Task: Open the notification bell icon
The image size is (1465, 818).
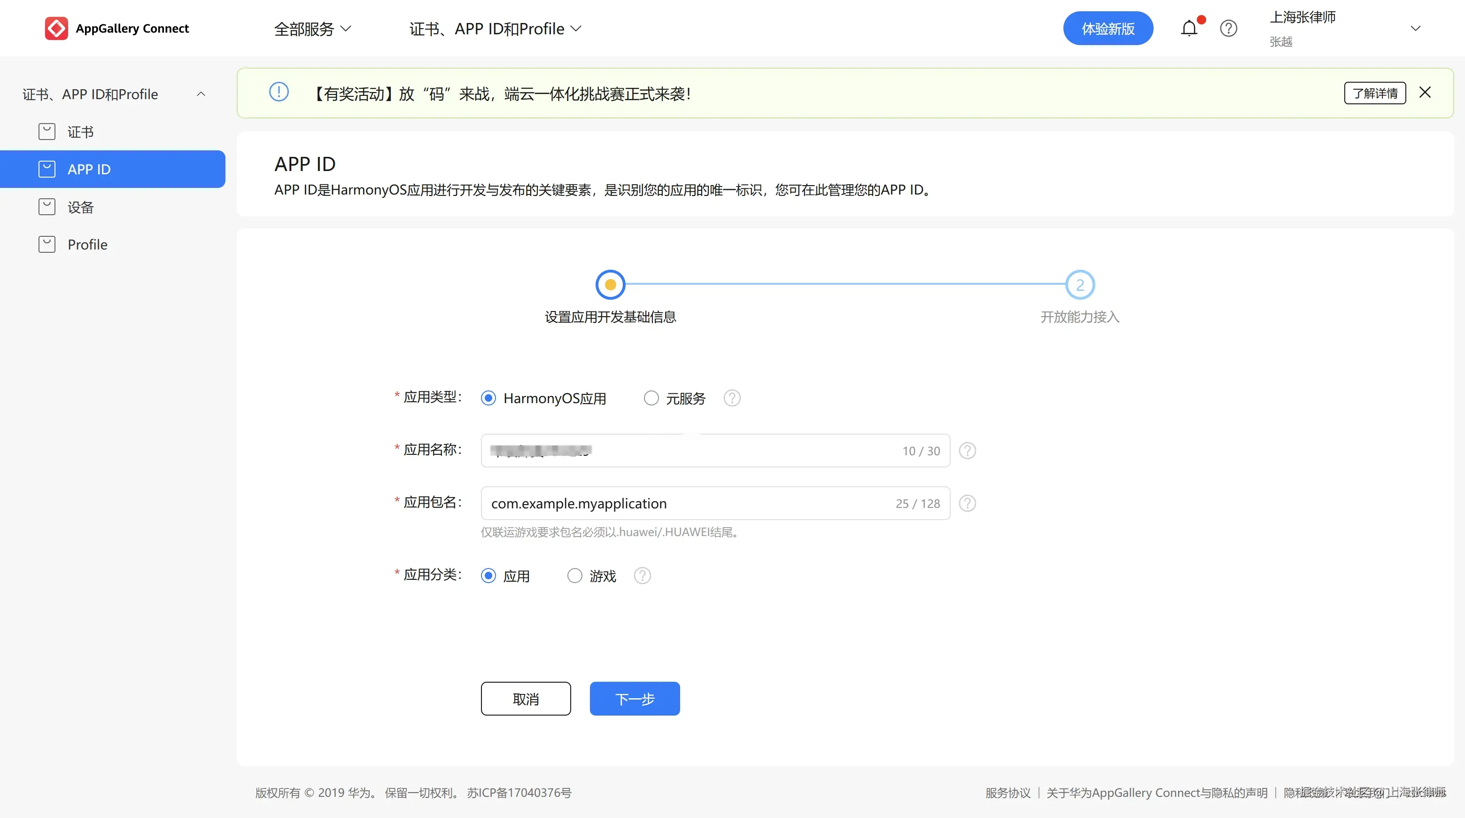Action: pyautogui.click(x=1189, y=29)
